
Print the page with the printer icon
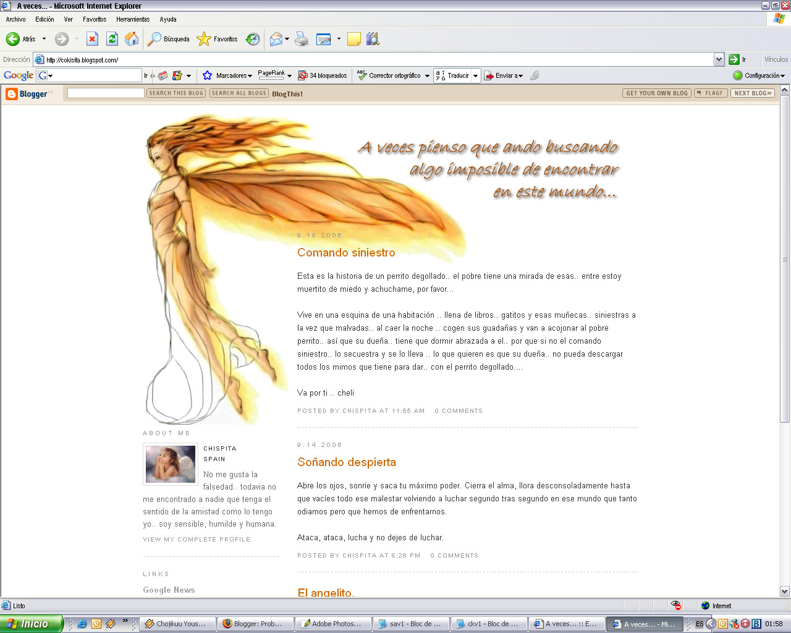click(x=302, y=39)
